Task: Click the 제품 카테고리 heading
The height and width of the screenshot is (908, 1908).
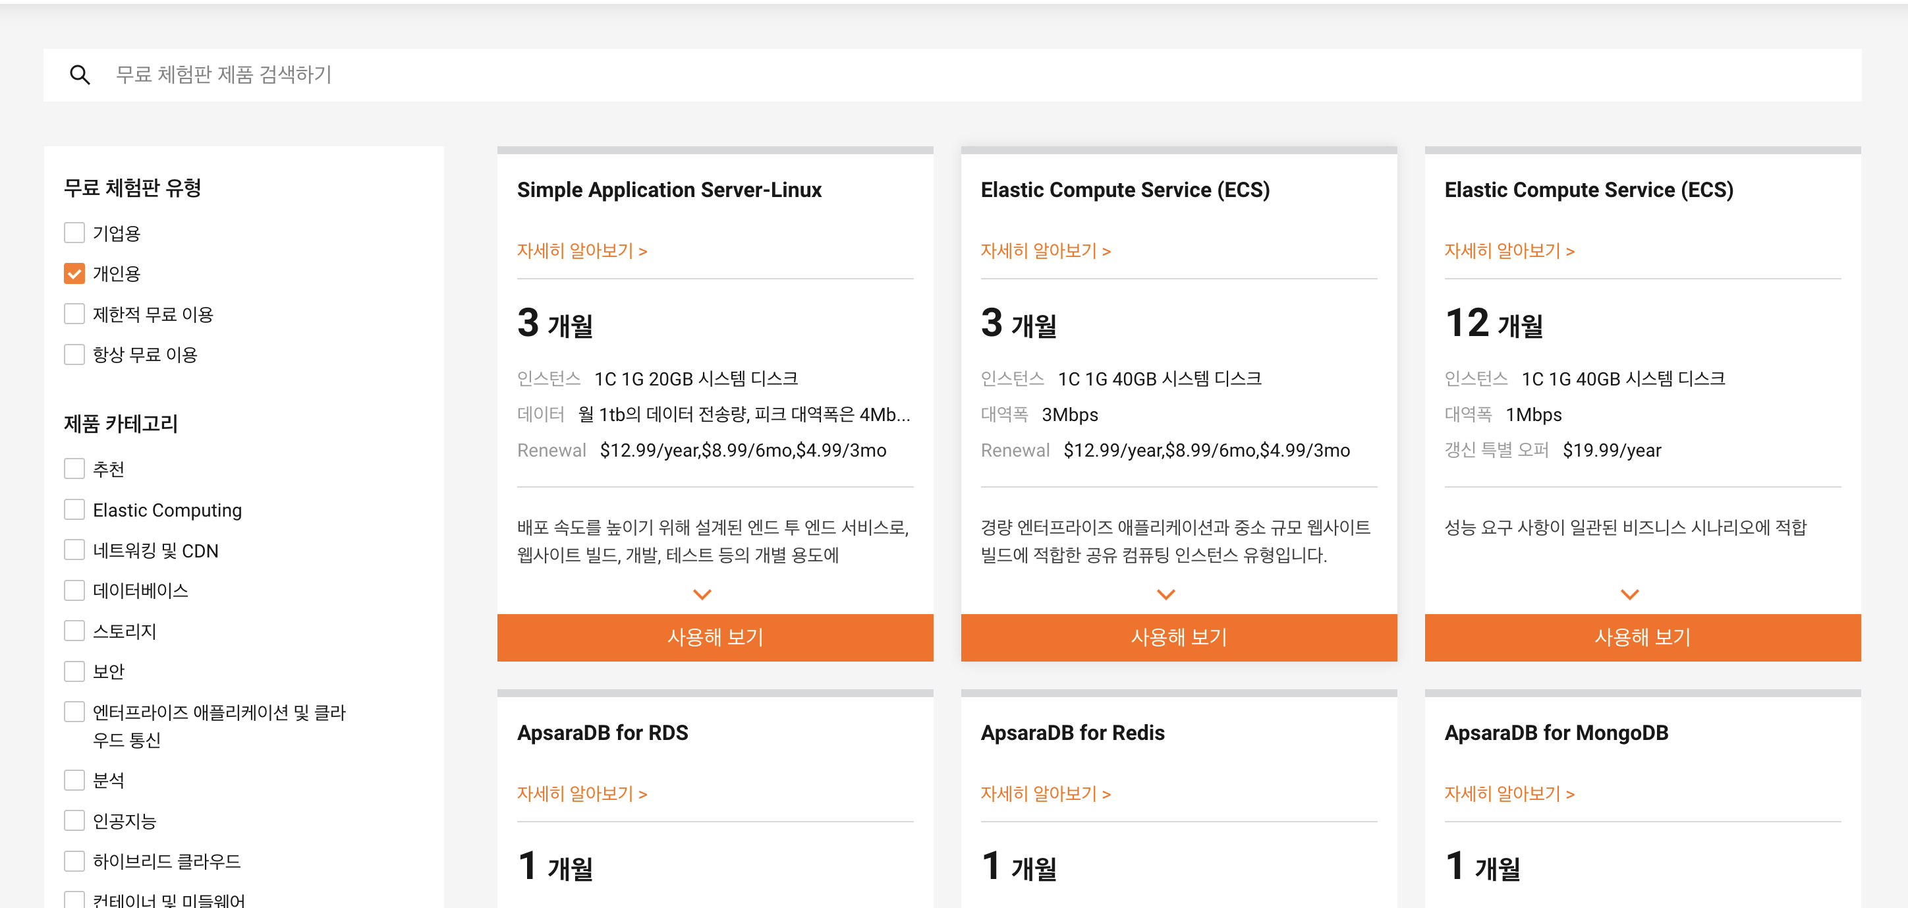Action: (121, 424)
